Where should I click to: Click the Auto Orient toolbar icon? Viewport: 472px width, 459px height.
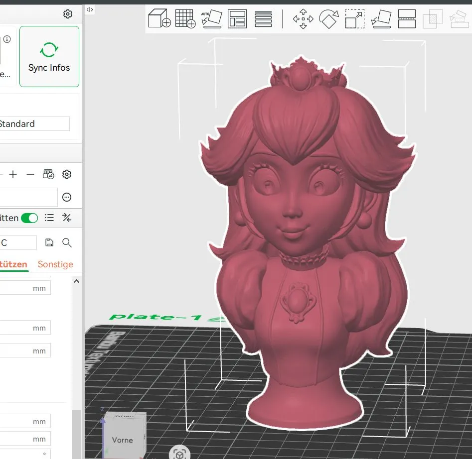tap(212, 18)
